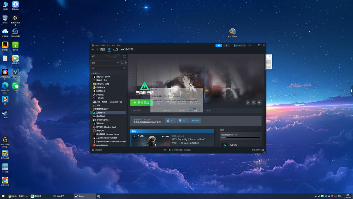Open the 好友 menu
This screenshot has height=199, width=353.
tap(108, 45)
